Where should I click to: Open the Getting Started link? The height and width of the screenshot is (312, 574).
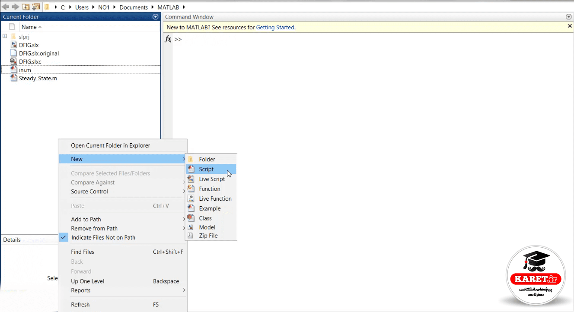[x=275, y=27]
